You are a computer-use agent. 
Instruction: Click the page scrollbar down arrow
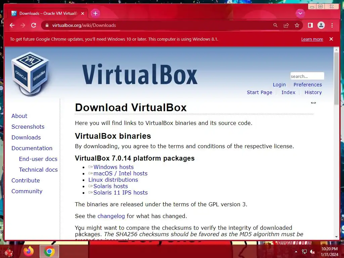pyautogui.click(x=336, y=237)
